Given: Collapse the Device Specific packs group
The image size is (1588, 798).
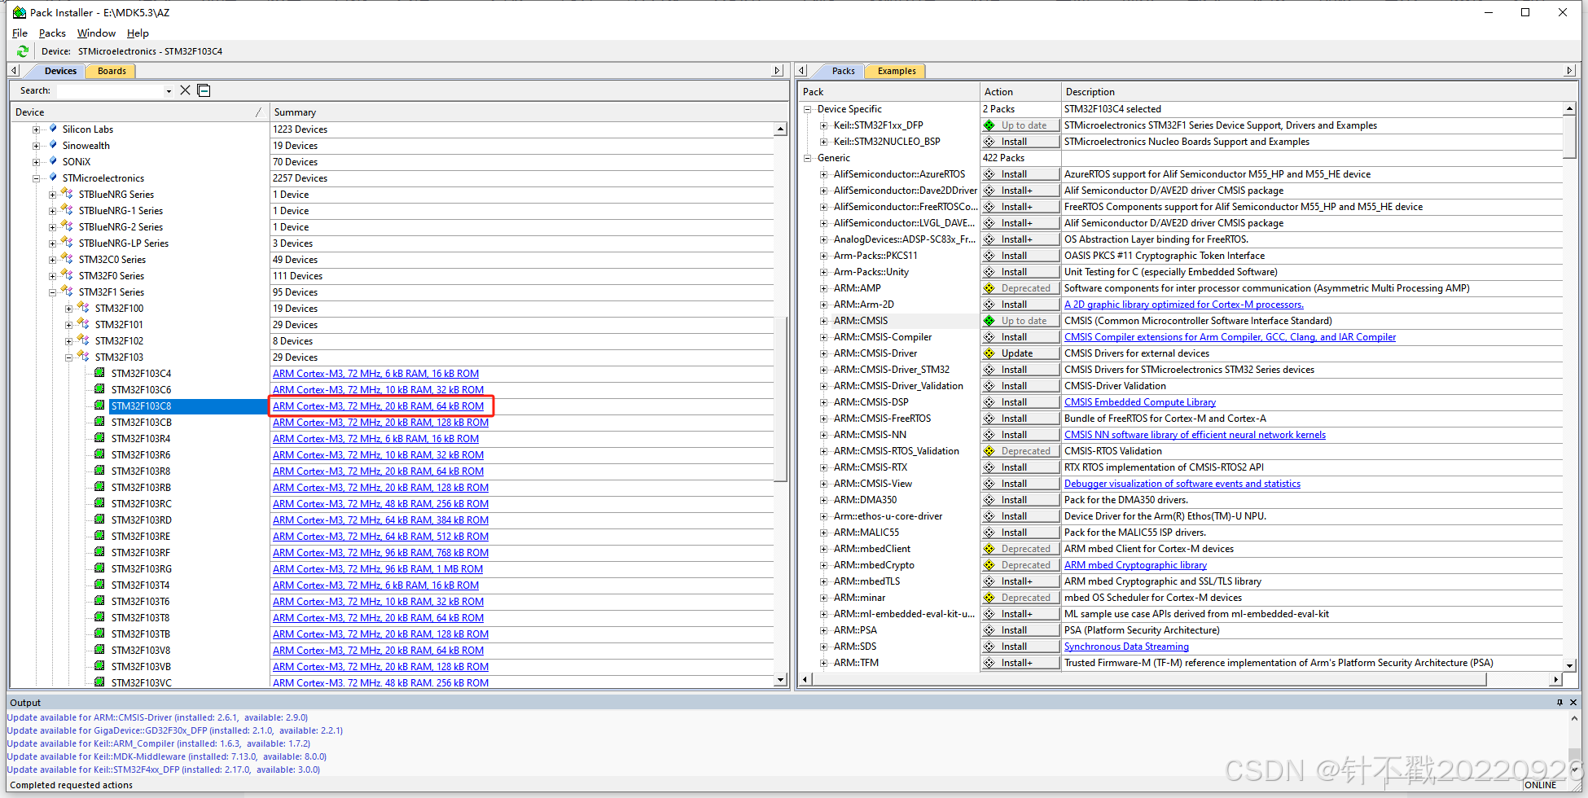Looking at the screenshot, I should coord(807,109).
